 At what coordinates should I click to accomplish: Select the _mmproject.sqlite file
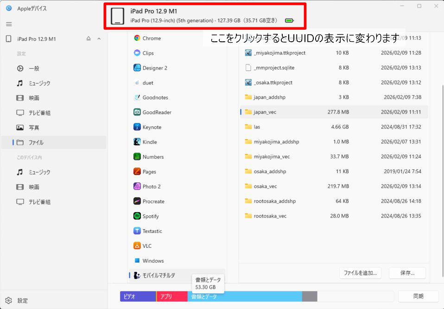(273, 68)
